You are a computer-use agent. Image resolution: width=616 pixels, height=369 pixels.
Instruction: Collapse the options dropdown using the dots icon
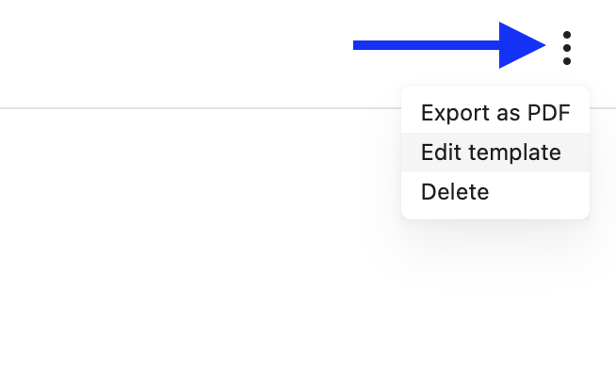point(566,48)
